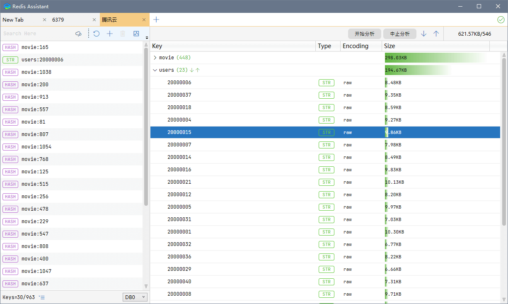This screenshot has height=304, width=508.
Task: Focus the Search Here input field
Action: tap(37, 34)
